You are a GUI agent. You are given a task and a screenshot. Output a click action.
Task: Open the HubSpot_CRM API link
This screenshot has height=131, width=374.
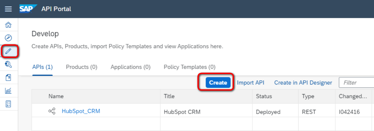pos(81,111)
